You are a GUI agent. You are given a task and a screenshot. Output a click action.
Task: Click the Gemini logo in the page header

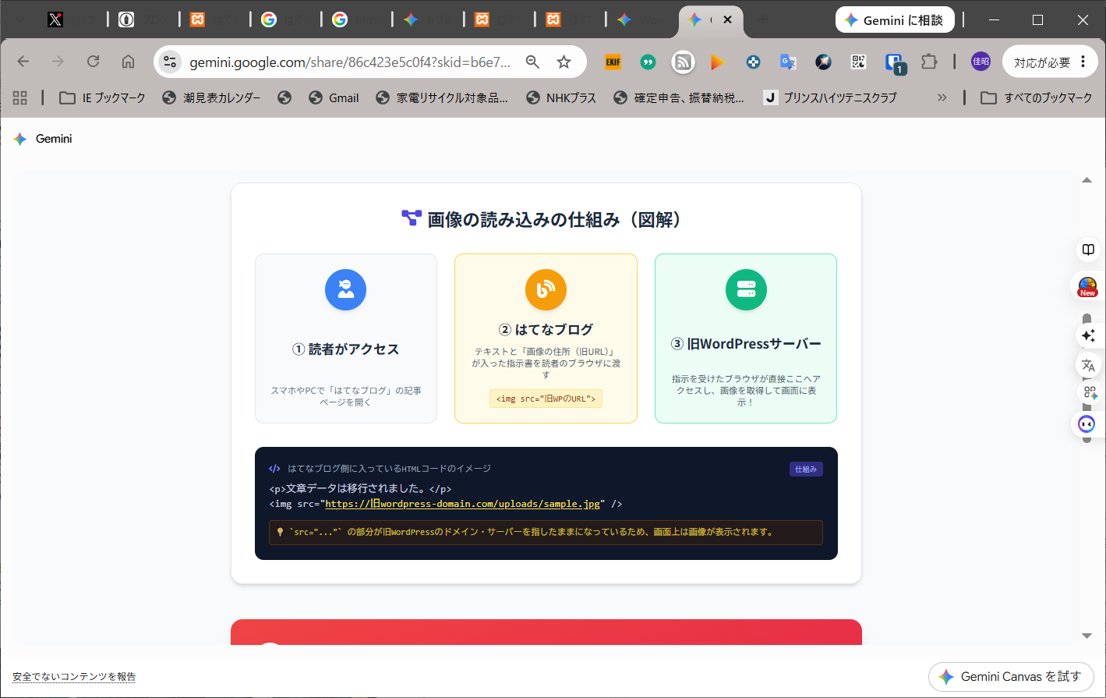pos(43,139)
